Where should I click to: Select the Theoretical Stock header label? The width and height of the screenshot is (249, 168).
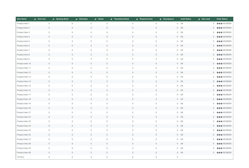(122, 19)
